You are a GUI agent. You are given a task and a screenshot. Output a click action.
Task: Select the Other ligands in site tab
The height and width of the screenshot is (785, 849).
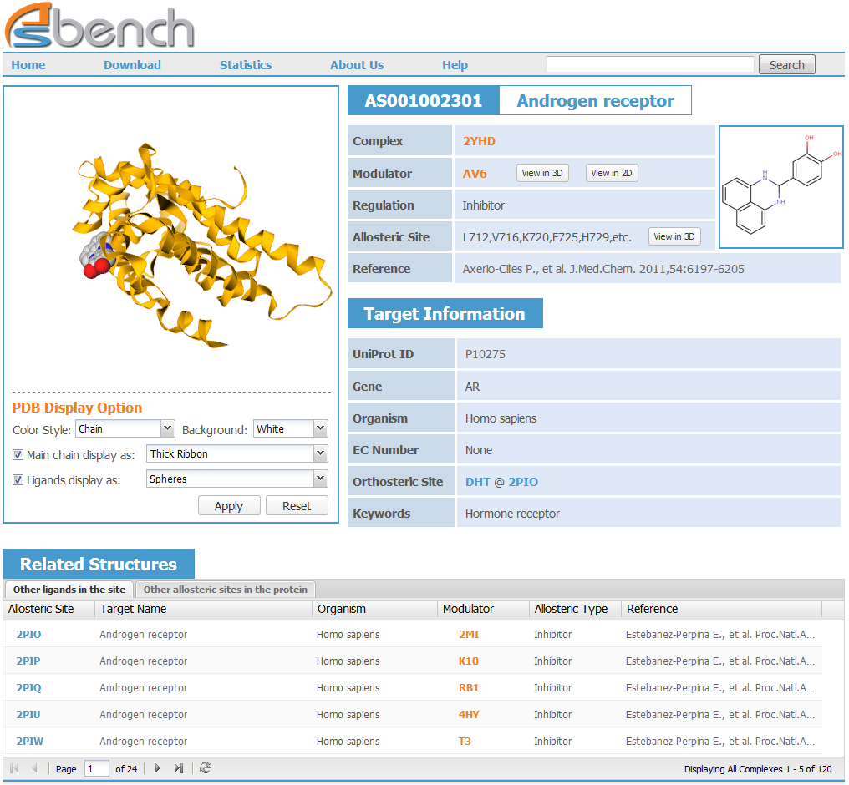pyautogui.click(x=69, y=590)
